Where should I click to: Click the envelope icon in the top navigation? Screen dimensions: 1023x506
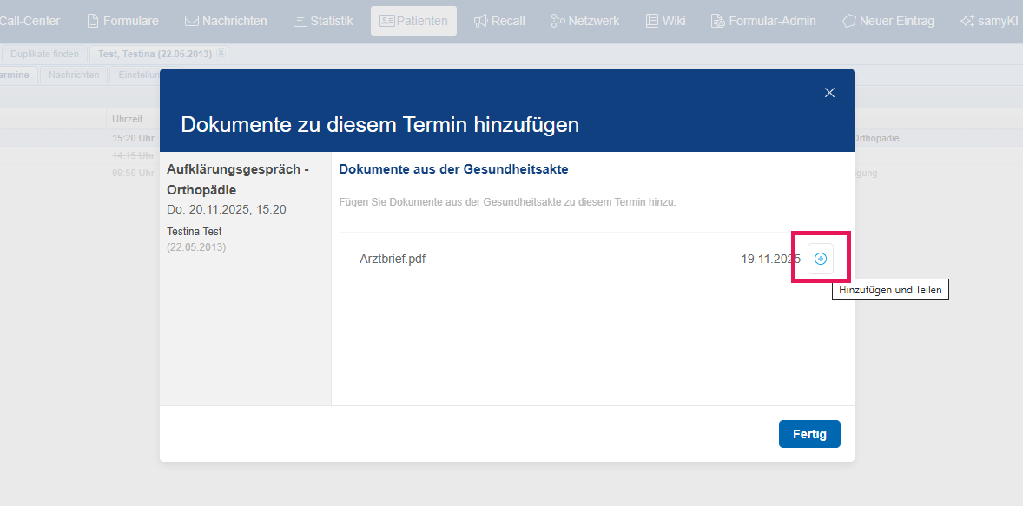click(192, 21)
